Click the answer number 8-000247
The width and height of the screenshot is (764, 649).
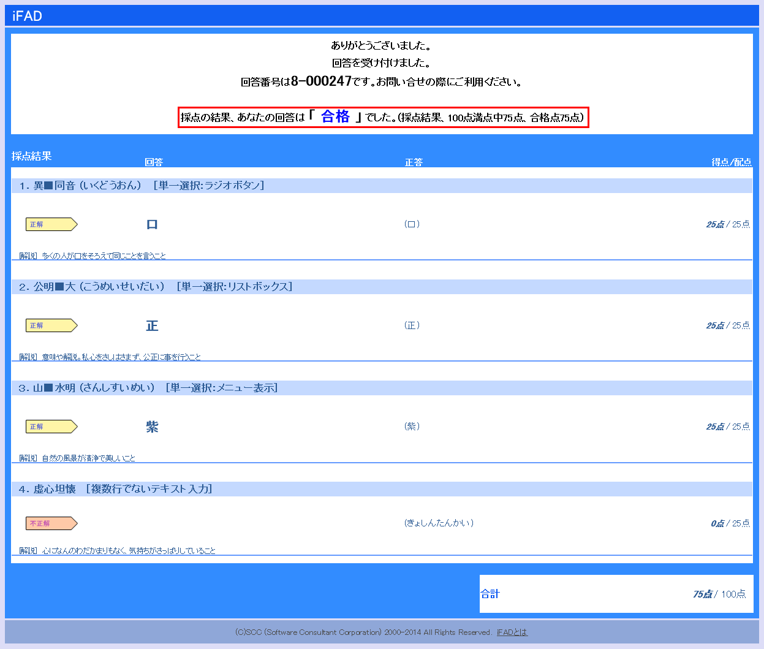[x=321, y=81]
